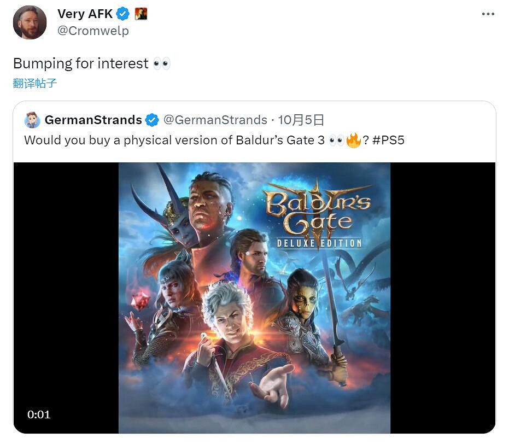Open the @Cromwelp handle link
The image size is (509, 444).
click(93, 31)
